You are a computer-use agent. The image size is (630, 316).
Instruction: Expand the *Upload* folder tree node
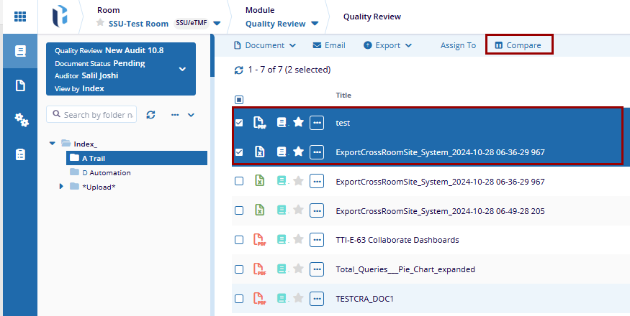pyautogui.click(x=61, y=187)
